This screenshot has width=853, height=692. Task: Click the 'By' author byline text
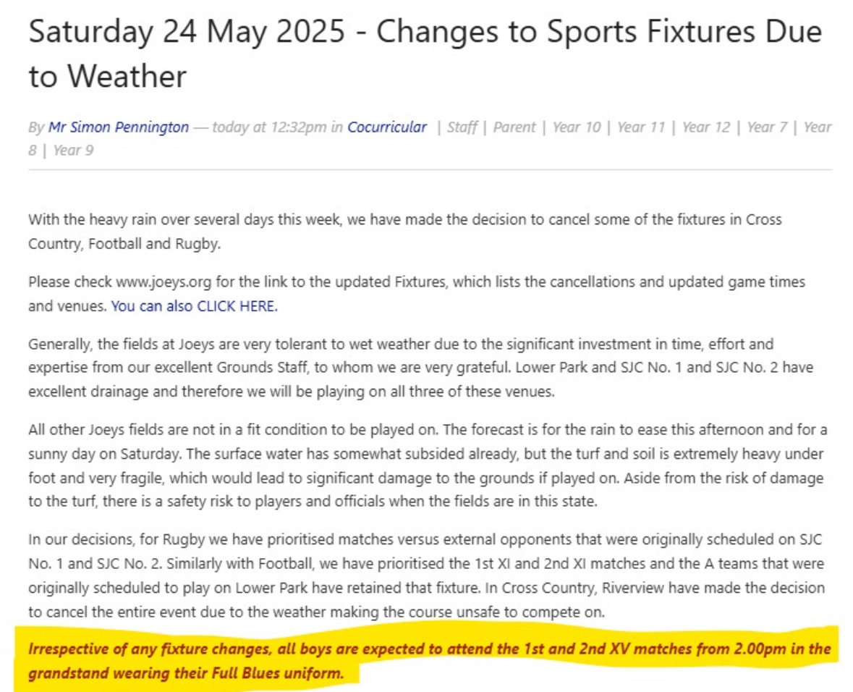click(x=36, y=127)
